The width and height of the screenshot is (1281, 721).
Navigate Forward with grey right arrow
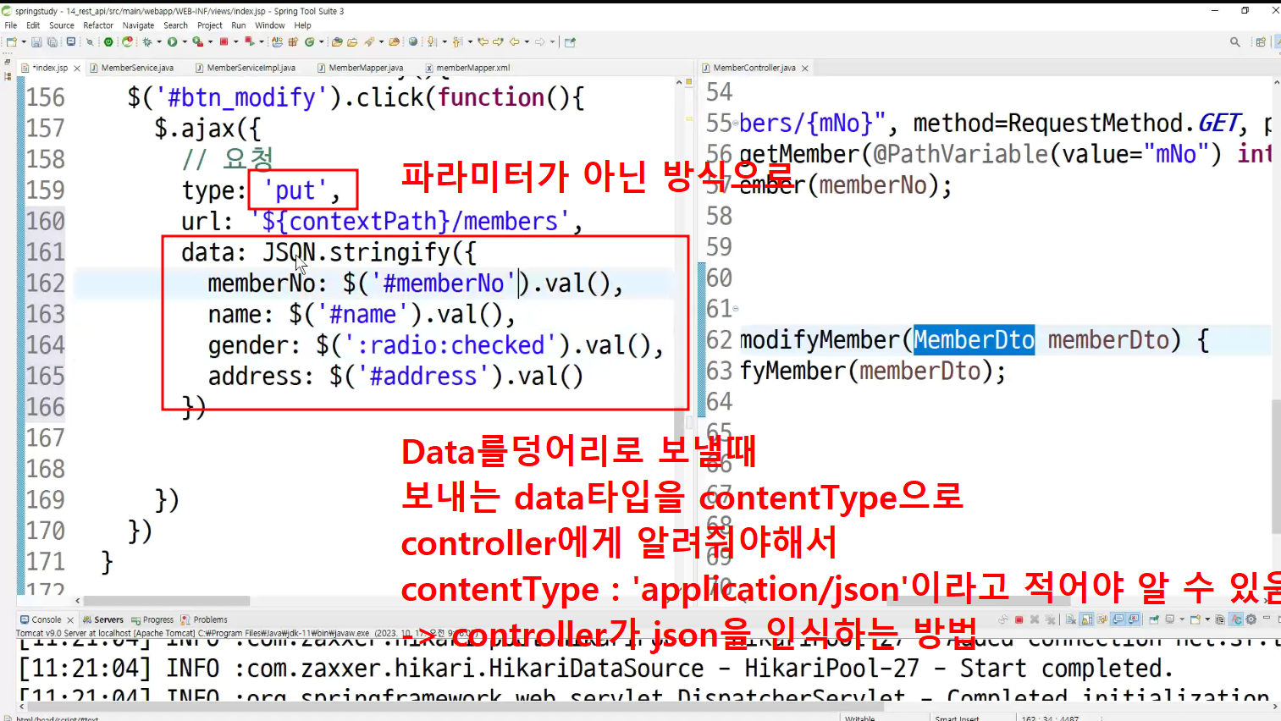[x=540, y=41]
